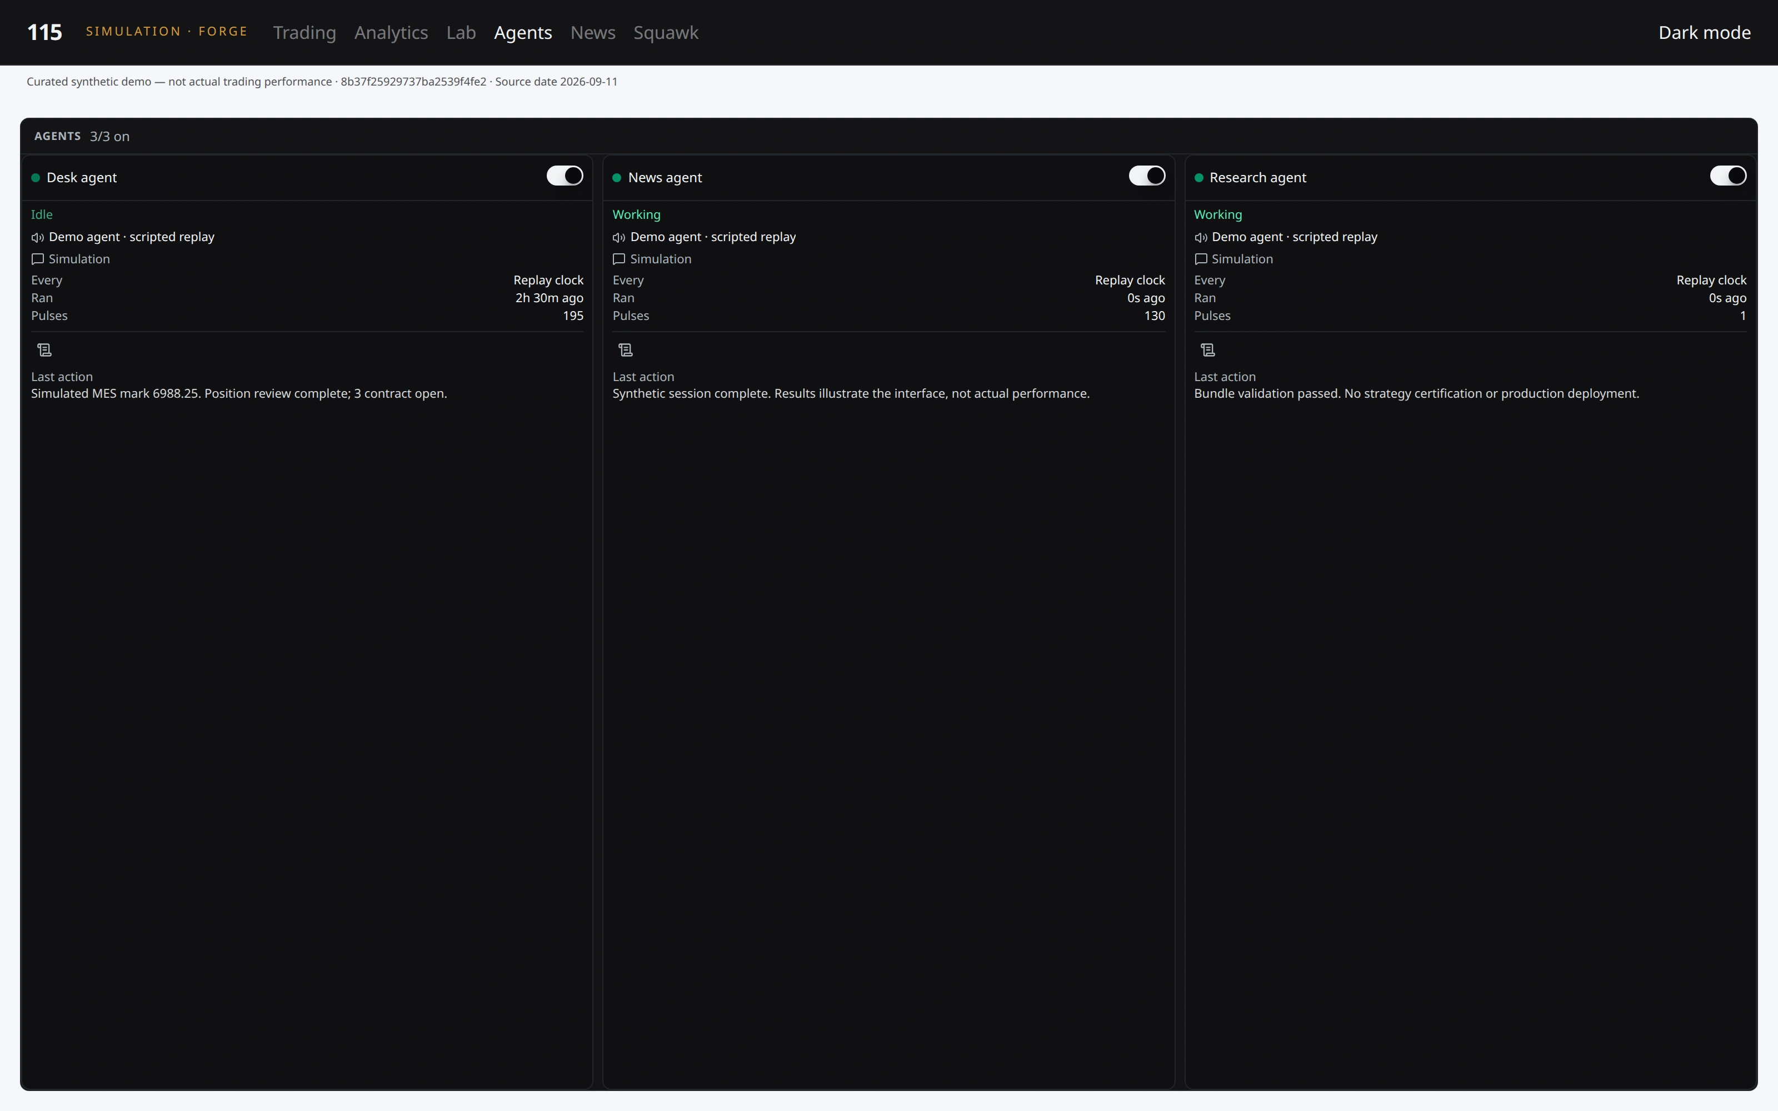Click the speaker icon in Desk agent card
This screenshot has height=1111, width=1778.
[x=37, y=237]
